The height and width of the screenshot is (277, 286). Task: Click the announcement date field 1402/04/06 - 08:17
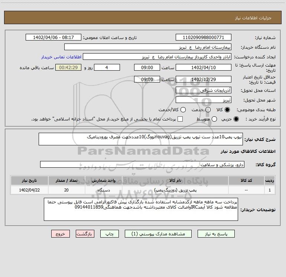click(53, 38)
